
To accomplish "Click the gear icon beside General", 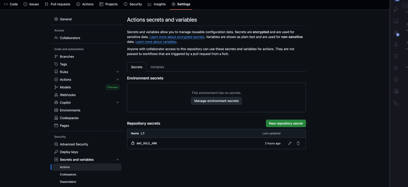I will [56, 19].
